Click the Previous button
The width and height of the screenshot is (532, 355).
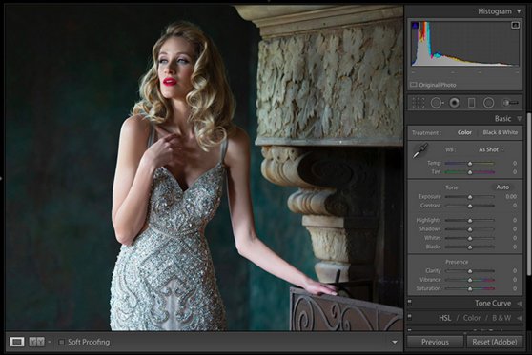click(x=435, y=342)
